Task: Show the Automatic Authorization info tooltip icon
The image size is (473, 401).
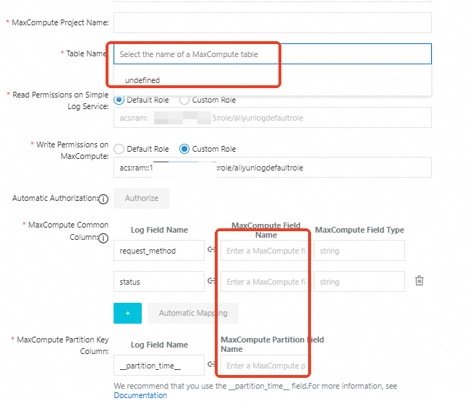Action: point(103,199)
